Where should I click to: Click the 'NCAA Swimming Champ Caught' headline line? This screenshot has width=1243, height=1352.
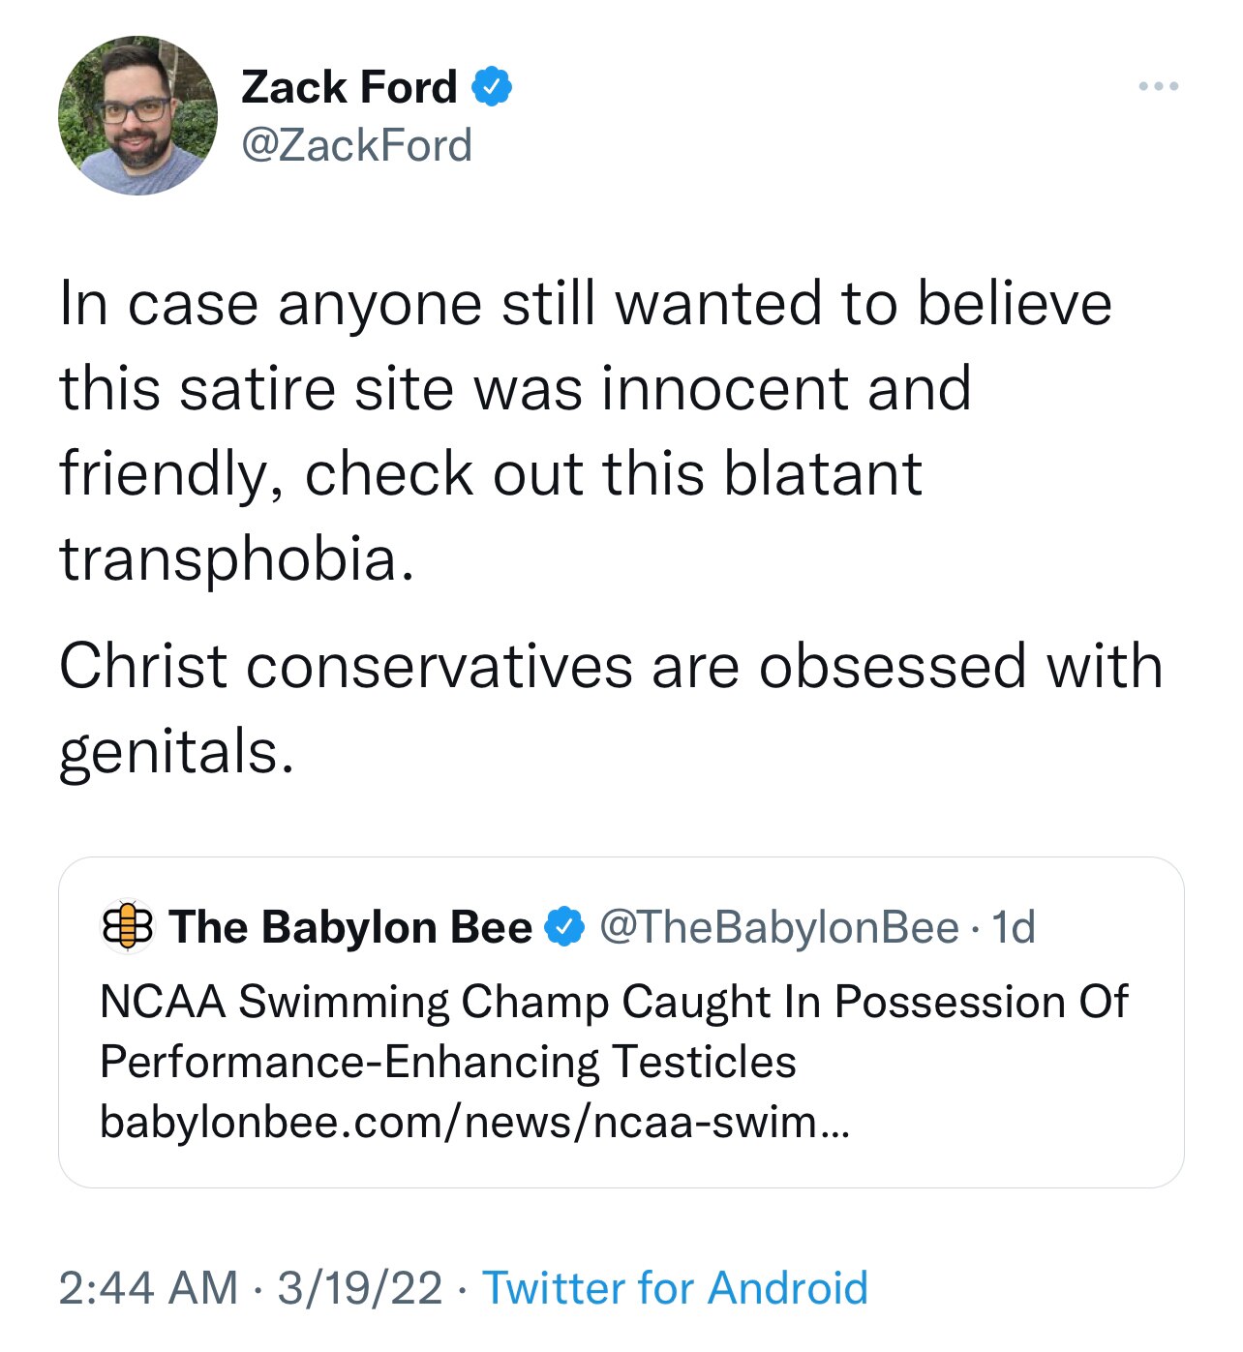click(x=614, y=1002)
